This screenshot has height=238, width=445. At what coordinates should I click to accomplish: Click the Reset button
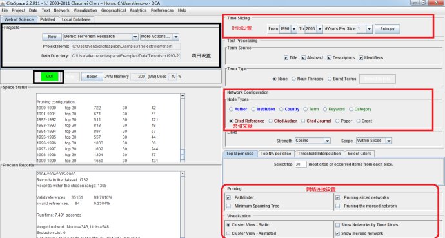tap(92, 77)
